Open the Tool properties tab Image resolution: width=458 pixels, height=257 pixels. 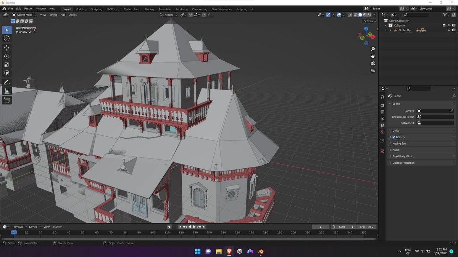tap(382, 97)
